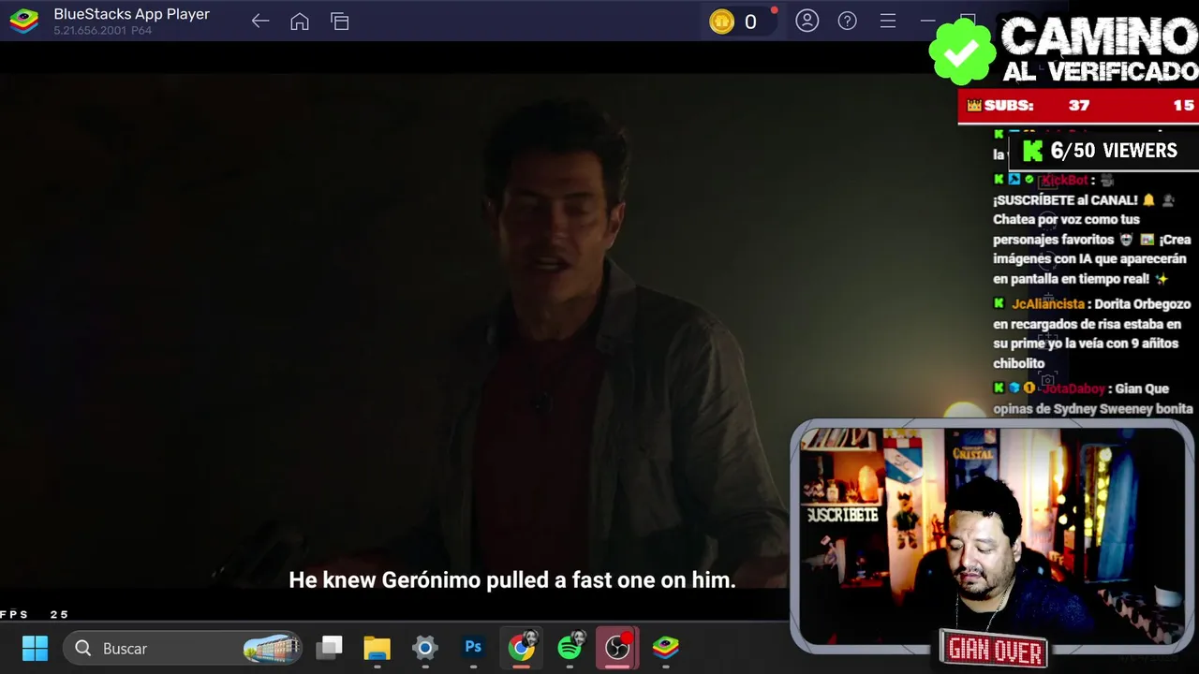Click the Buscar taskbar search box

(x=184, y=648)
